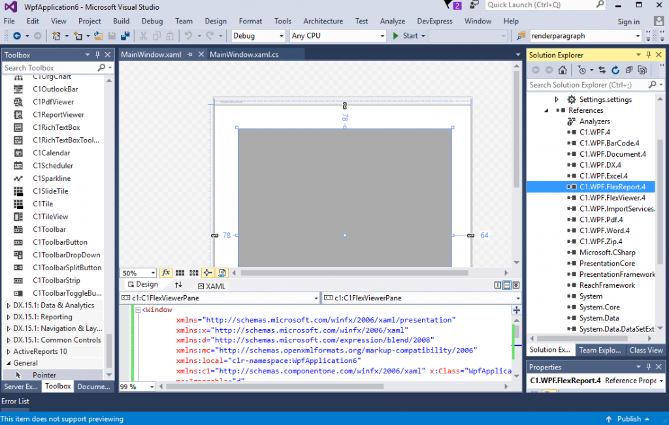Collapse All in Solution Explorer
This screenshot has width=669, height=425.
(629, 70)
